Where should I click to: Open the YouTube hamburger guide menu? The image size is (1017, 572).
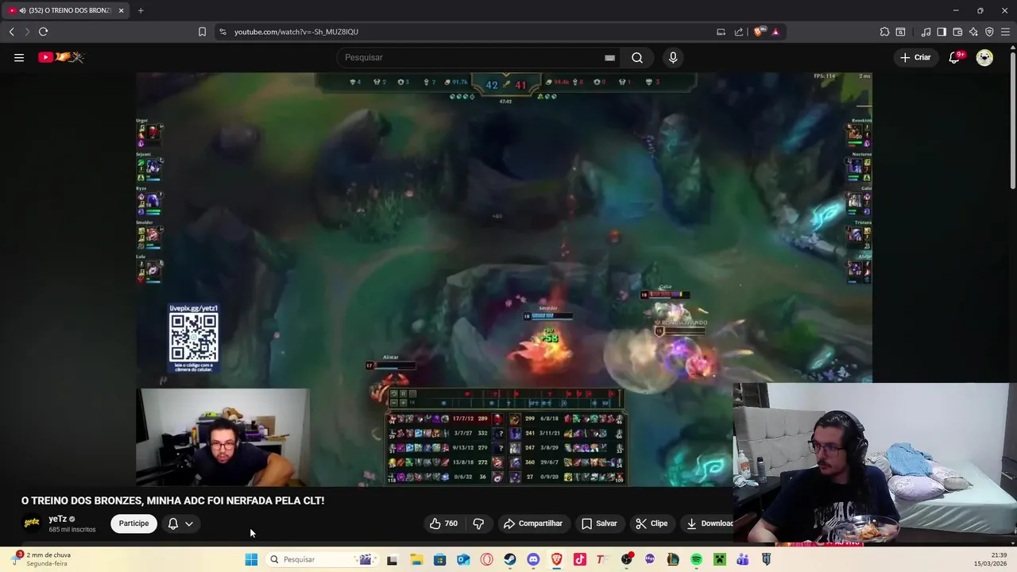click(x=19, y=57)
